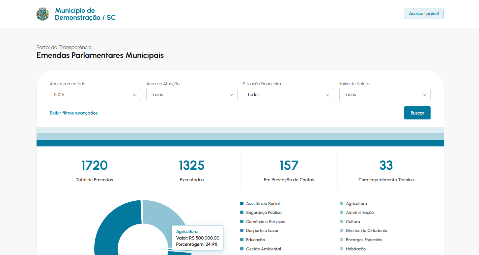Click the 1325 Executadas figure
The height and width of the screenshot is (255, 479).
tap(192, 166)
